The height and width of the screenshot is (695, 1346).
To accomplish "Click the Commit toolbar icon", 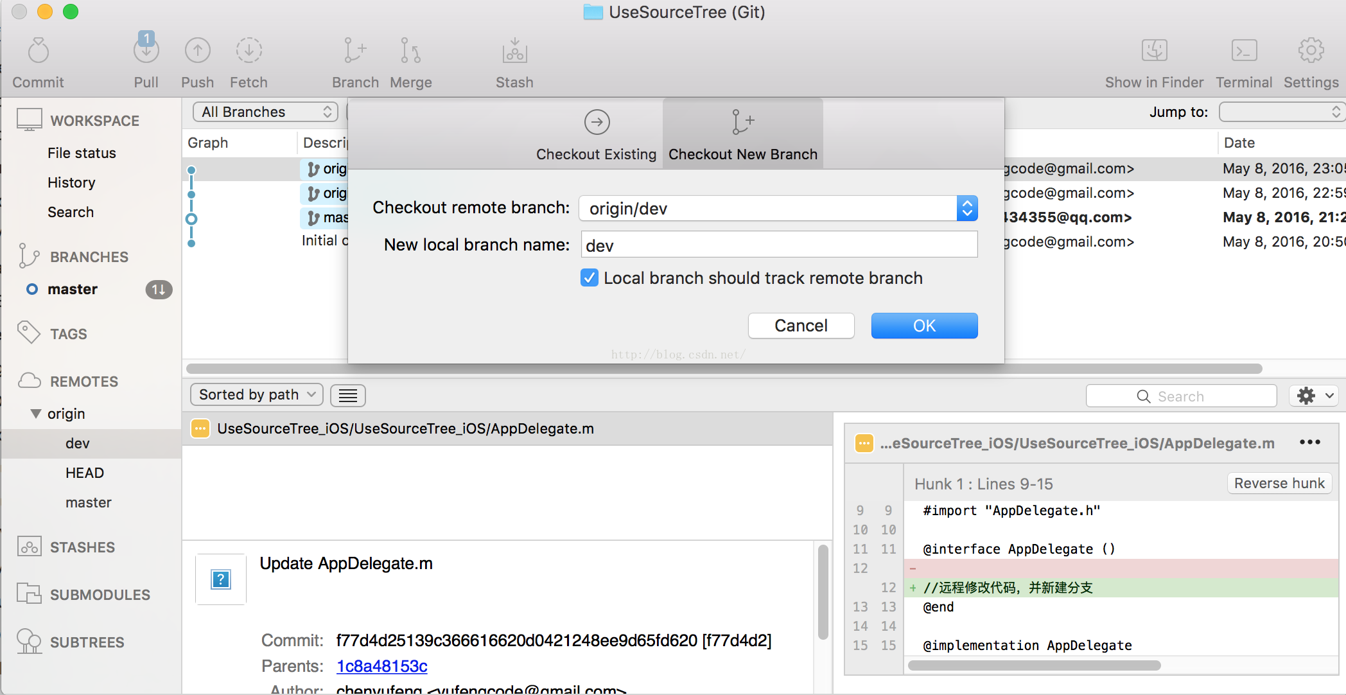I will [39, 51].
